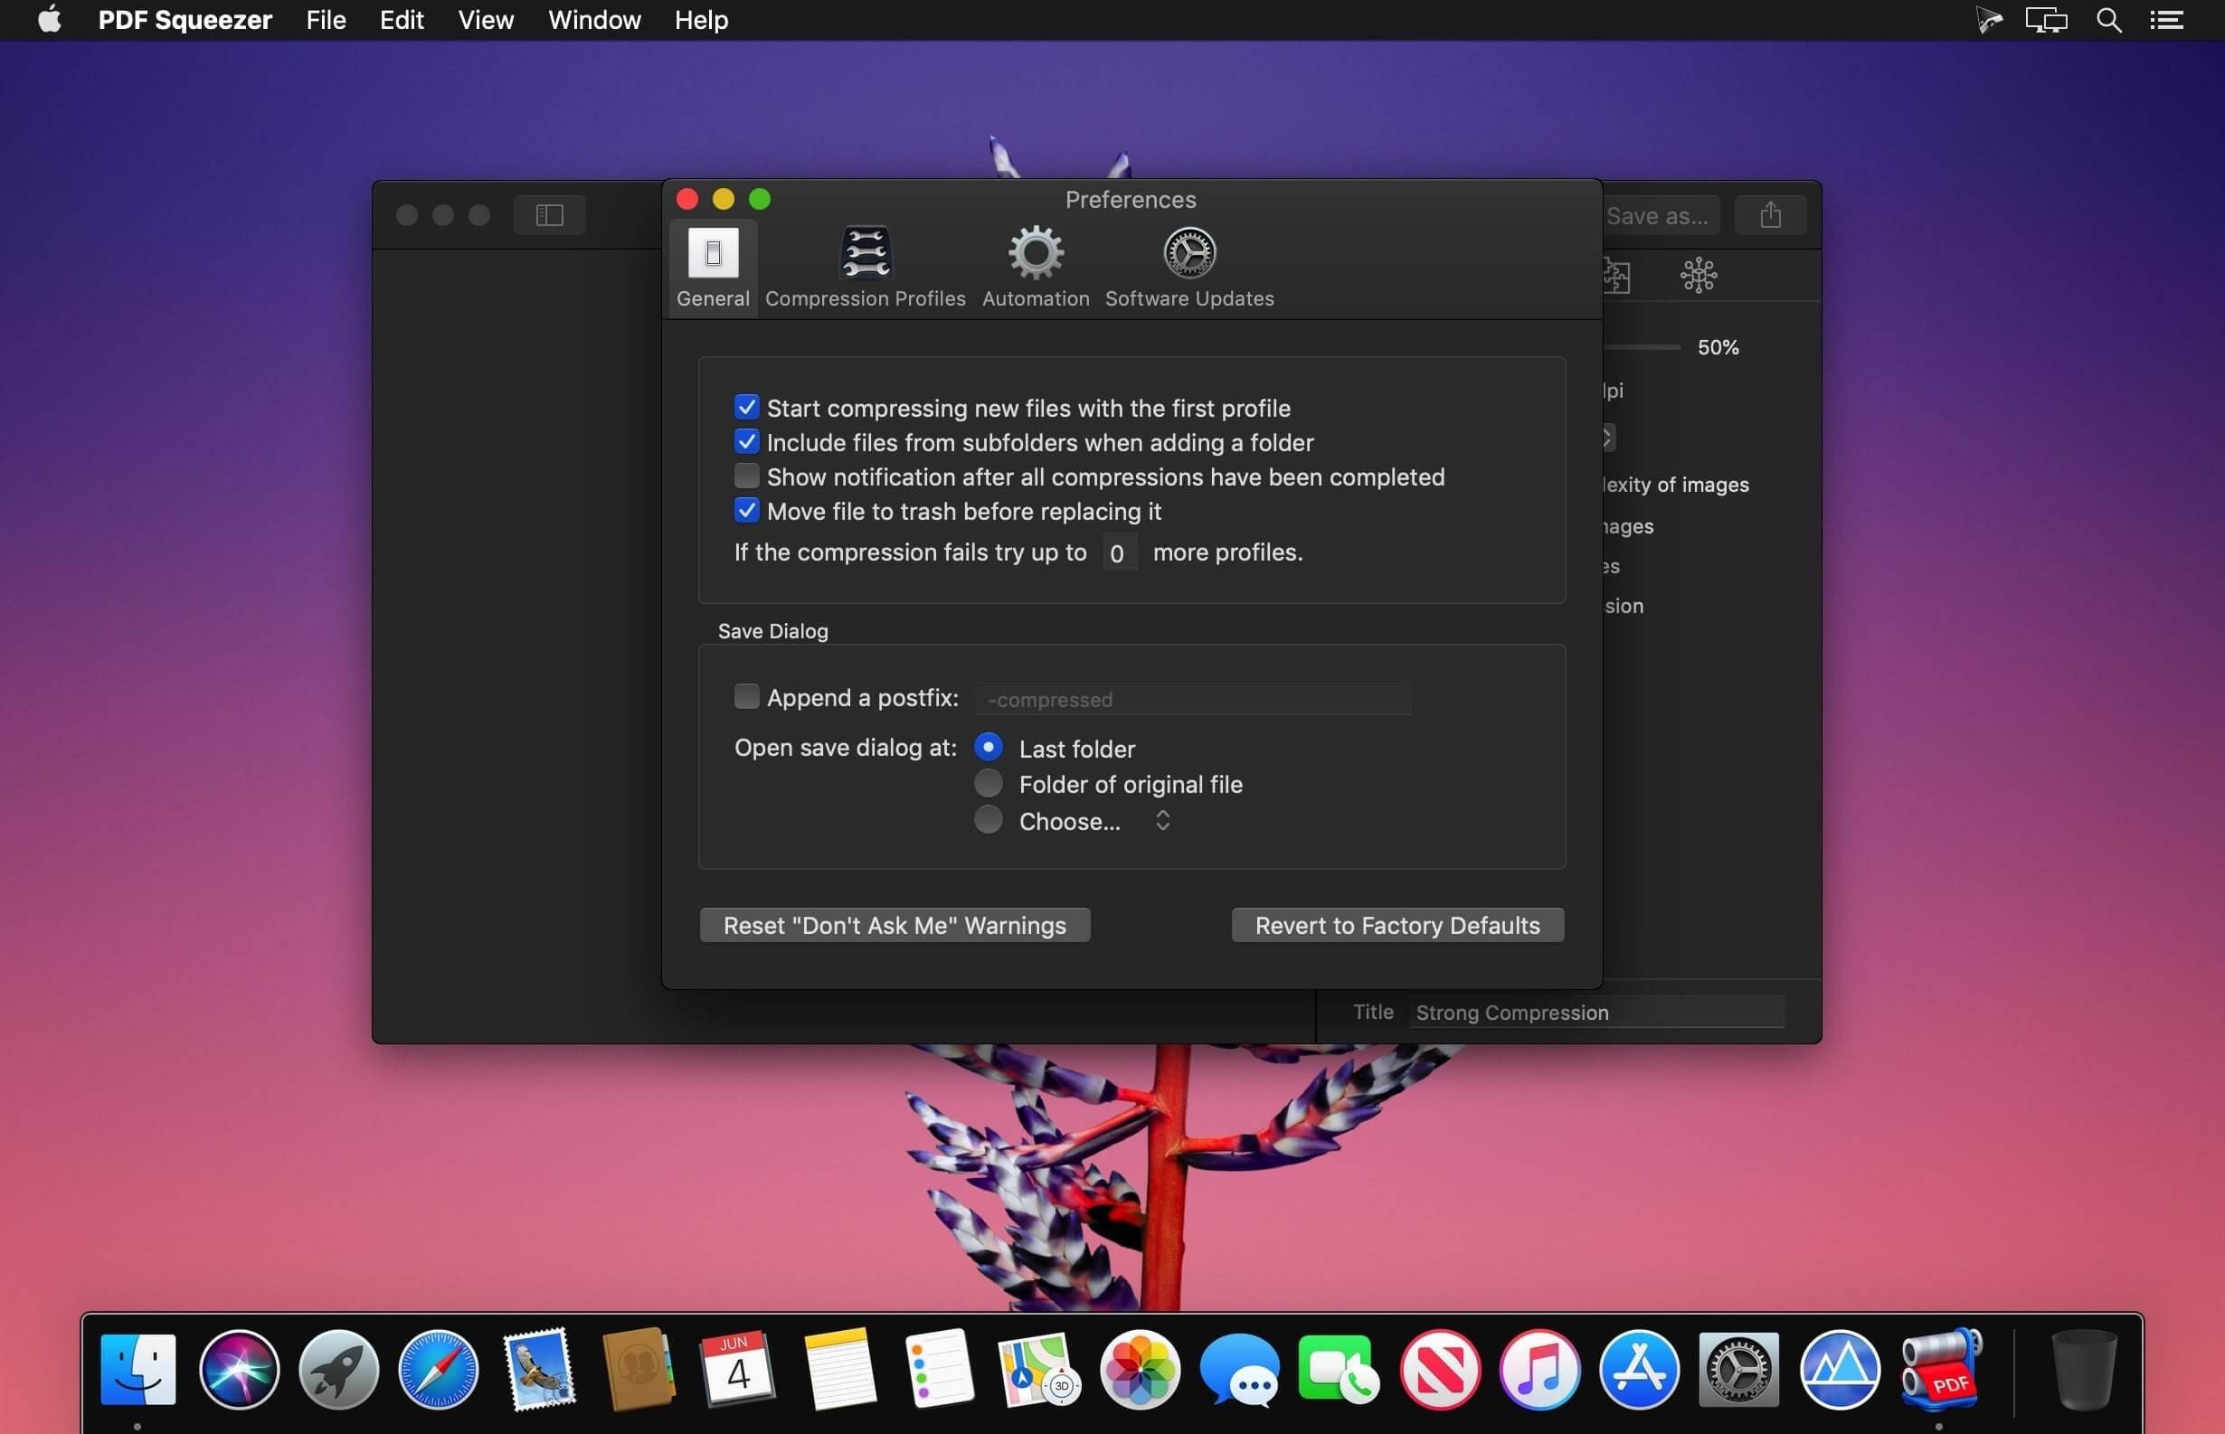Viewport: 2225px width, 1434px height.
Task: Toggle the sidebar icon in the document window
Action: click(x=549, y=214)
